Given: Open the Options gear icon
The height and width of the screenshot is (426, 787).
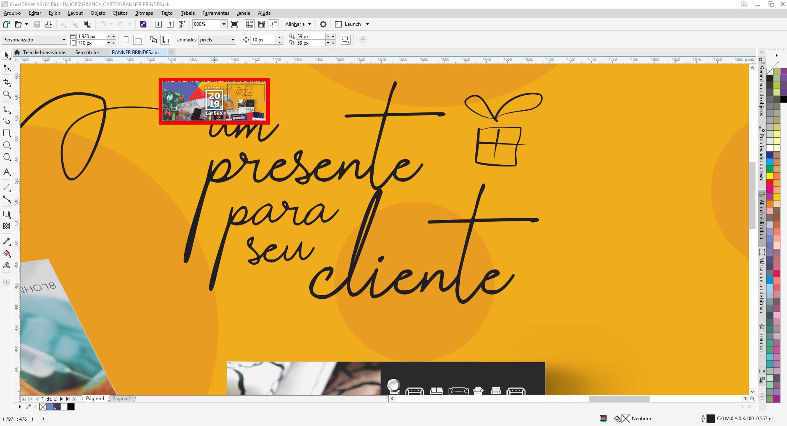Looking at the screenshot, I should click(323, 24).
